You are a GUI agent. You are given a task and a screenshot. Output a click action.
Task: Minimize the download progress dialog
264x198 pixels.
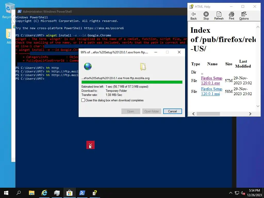pos(156,52)
